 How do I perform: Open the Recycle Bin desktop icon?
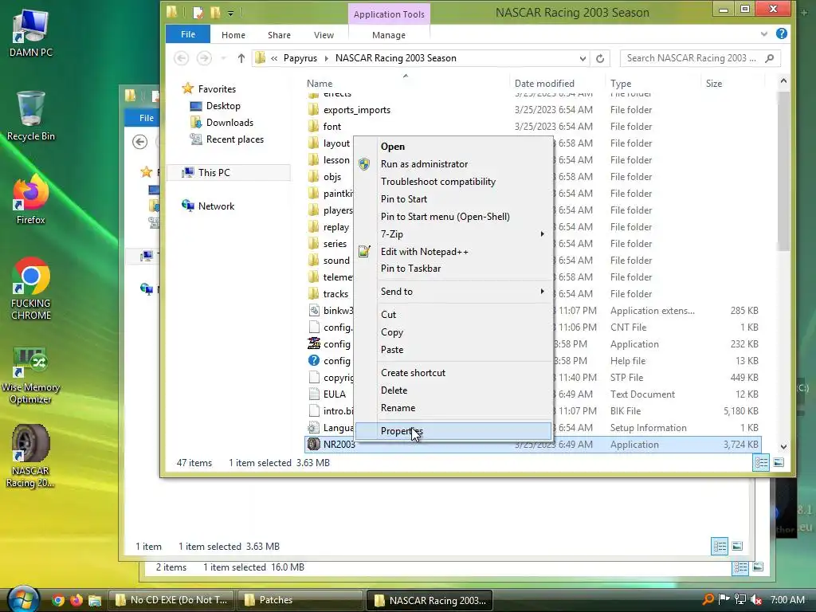[31, 116]
